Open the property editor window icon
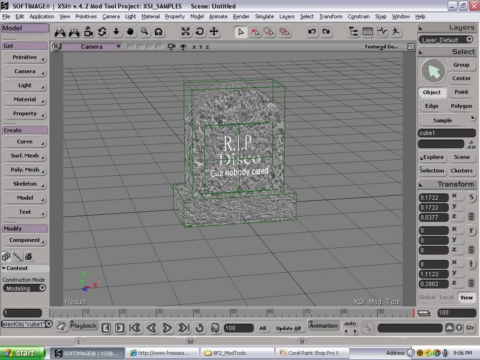The width and height of the screenshot is (480, 360). [x=368, y=32]
